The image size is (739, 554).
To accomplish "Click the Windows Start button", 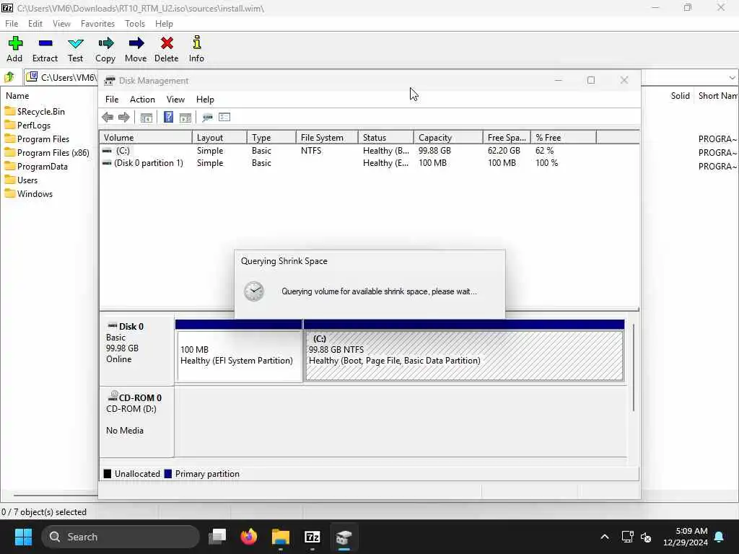I will click(23, 537).
